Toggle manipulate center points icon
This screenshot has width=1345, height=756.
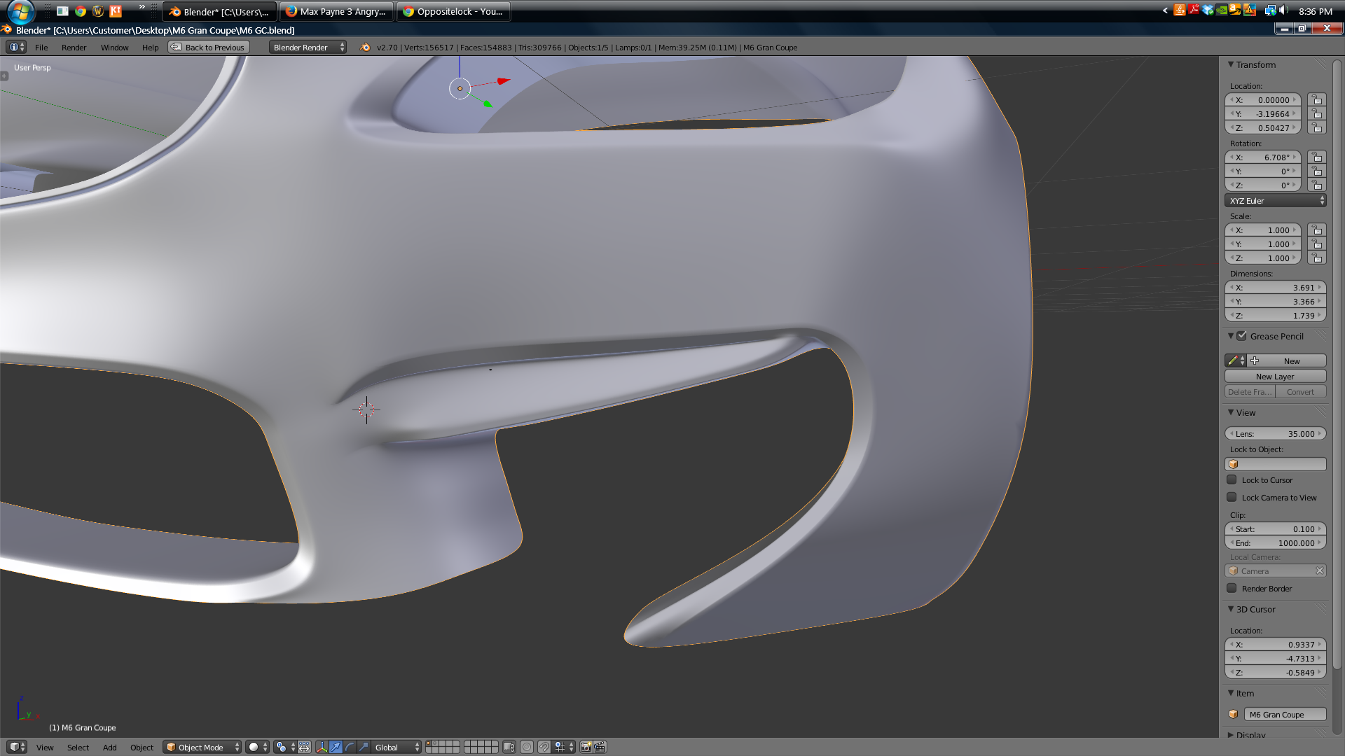point(304,747)
